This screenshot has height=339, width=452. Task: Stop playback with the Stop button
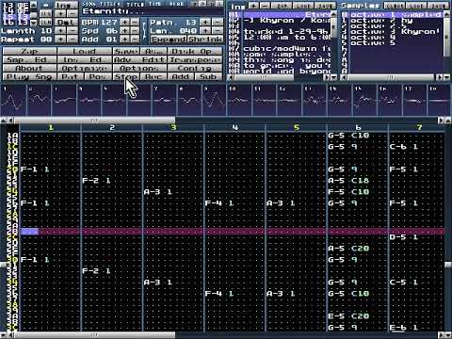point(126,76)
